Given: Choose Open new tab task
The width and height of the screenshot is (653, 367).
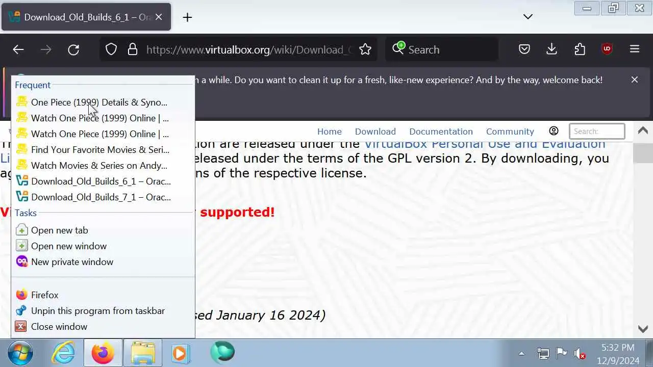Looking at the screenshot, I should tap(103, 230).
